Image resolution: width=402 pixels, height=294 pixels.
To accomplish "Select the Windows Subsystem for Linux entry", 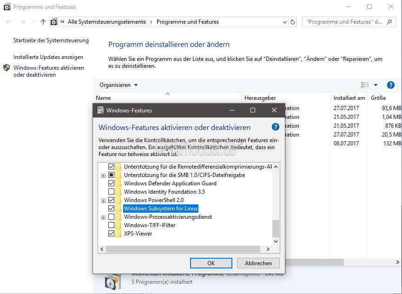I will click(161, 209).
